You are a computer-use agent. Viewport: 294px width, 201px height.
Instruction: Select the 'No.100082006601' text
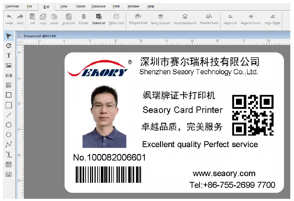click(109, 158)
